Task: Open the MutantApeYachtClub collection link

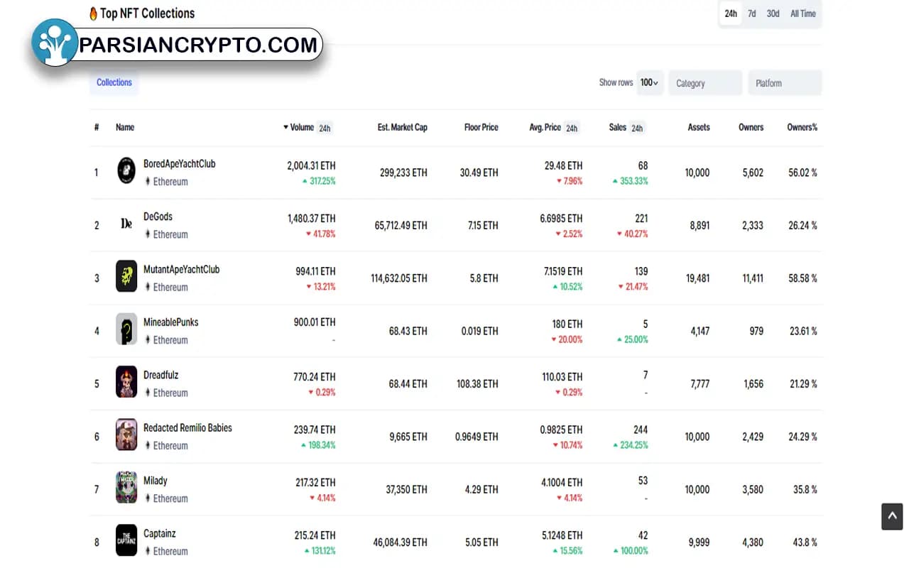Action: point(181,270)
